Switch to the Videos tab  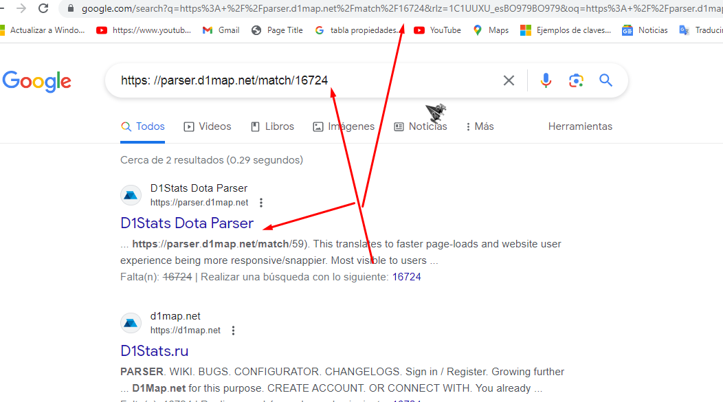[x=208, y=126]
